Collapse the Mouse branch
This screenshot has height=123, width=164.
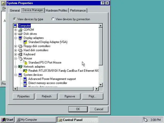pos(15,58)
